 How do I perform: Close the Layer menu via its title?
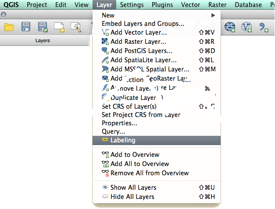(104, 5)
